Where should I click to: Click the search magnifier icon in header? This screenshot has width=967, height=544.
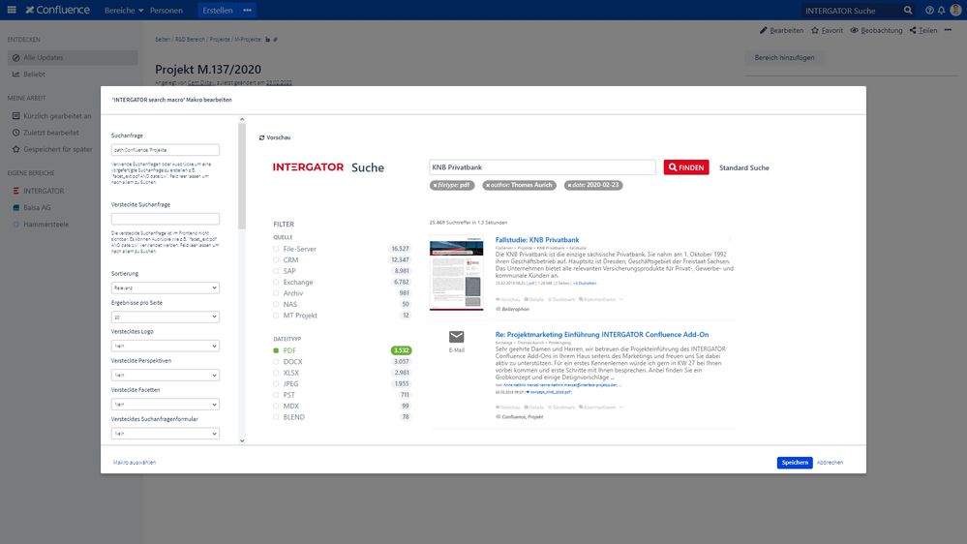908,11
